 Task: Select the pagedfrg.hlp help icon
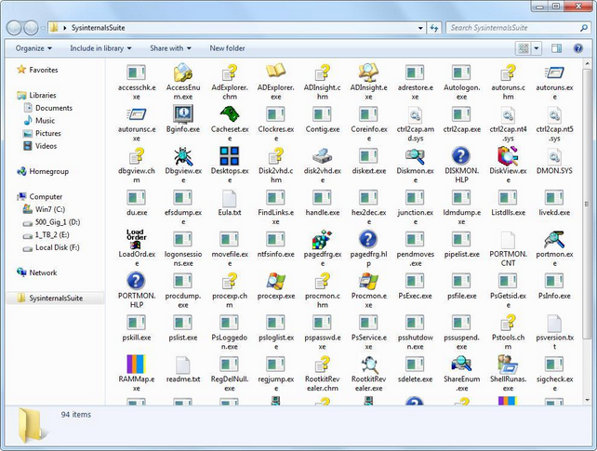click(368, 239)
